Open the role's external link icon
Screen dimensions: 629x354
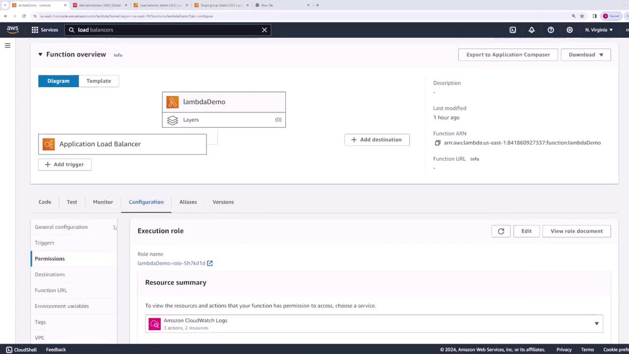pyautogui.click(x=210, y=264)
